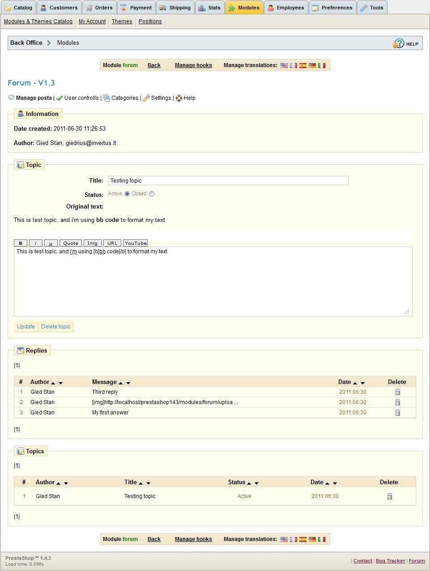This screenshot has width=430, height=571.
Task: Set topic status to Closed
Action: coord(152,194)
